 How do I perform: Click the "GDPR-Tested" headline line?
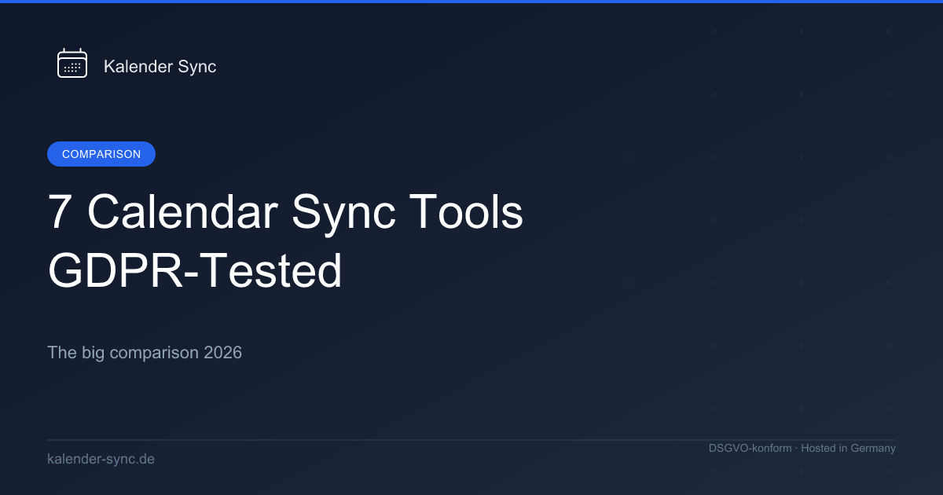[x=195, y=271]
